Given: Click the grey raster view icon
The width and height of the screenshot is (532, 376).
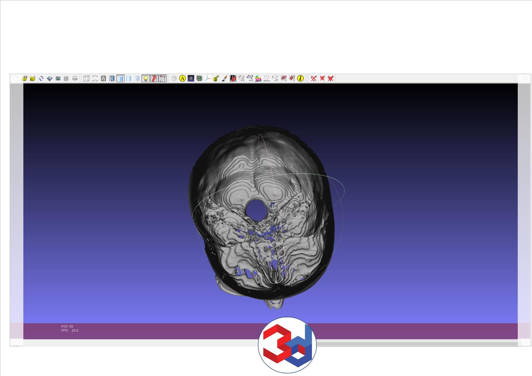Looking at the screenshot, I should click(75, 79).
